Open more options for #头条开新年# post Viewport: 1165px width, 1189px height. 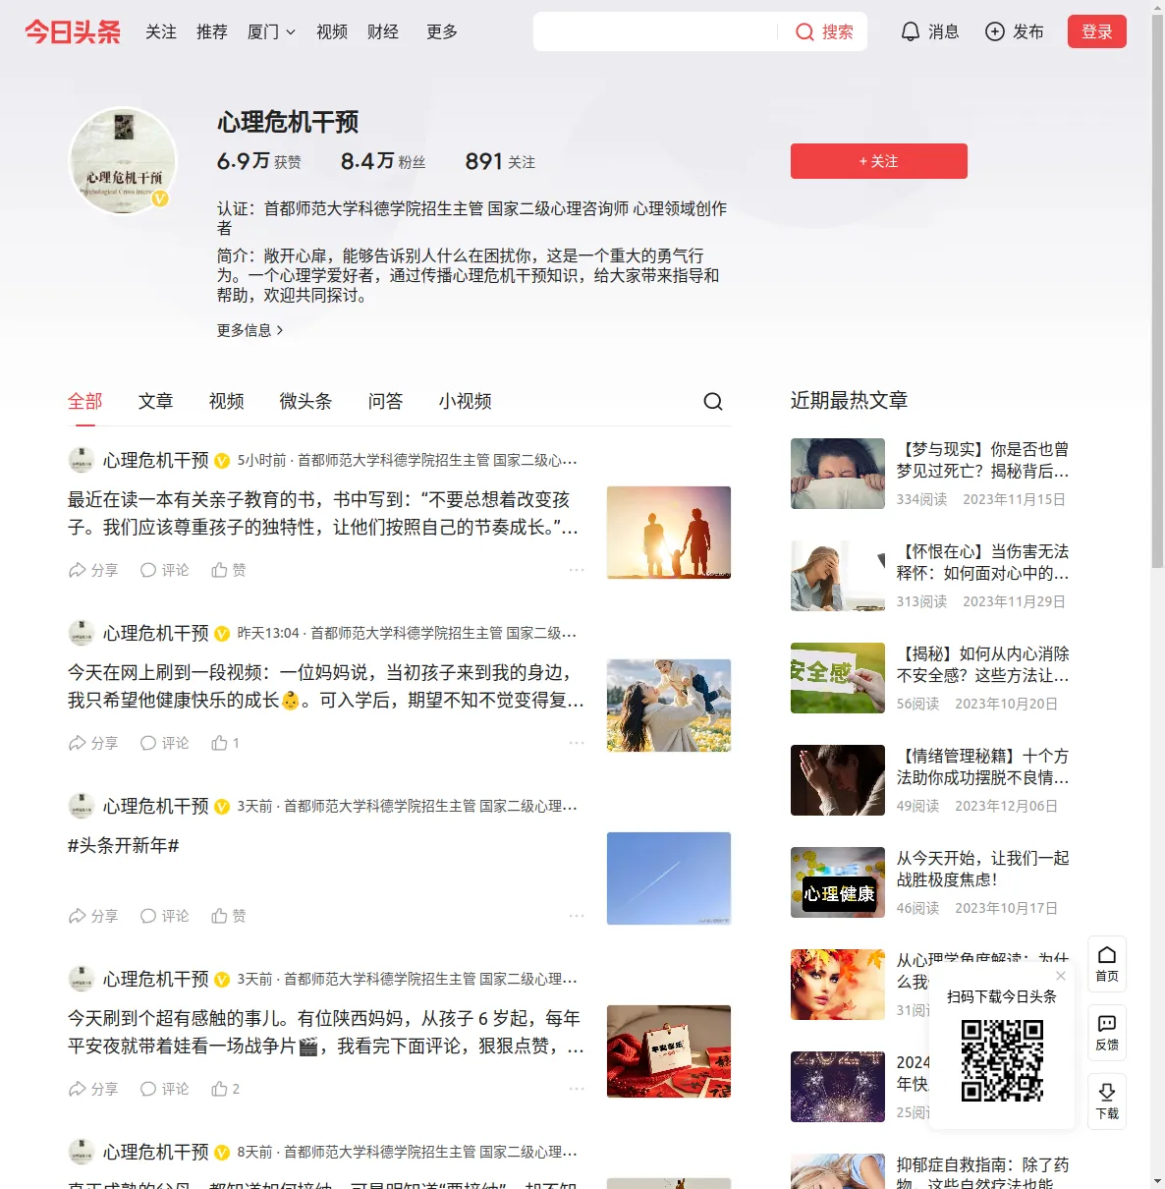[x=577, y=916]
